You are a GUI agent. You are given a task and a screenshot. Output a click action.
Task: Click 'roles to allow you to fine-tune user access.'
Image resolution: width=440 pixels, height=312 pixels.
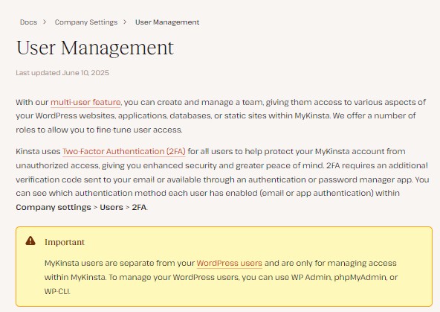[99, 130]
